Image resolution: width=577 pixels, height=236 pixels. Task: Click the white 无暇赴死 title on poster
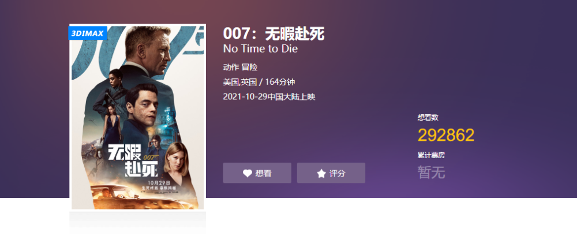pos(133,160)
